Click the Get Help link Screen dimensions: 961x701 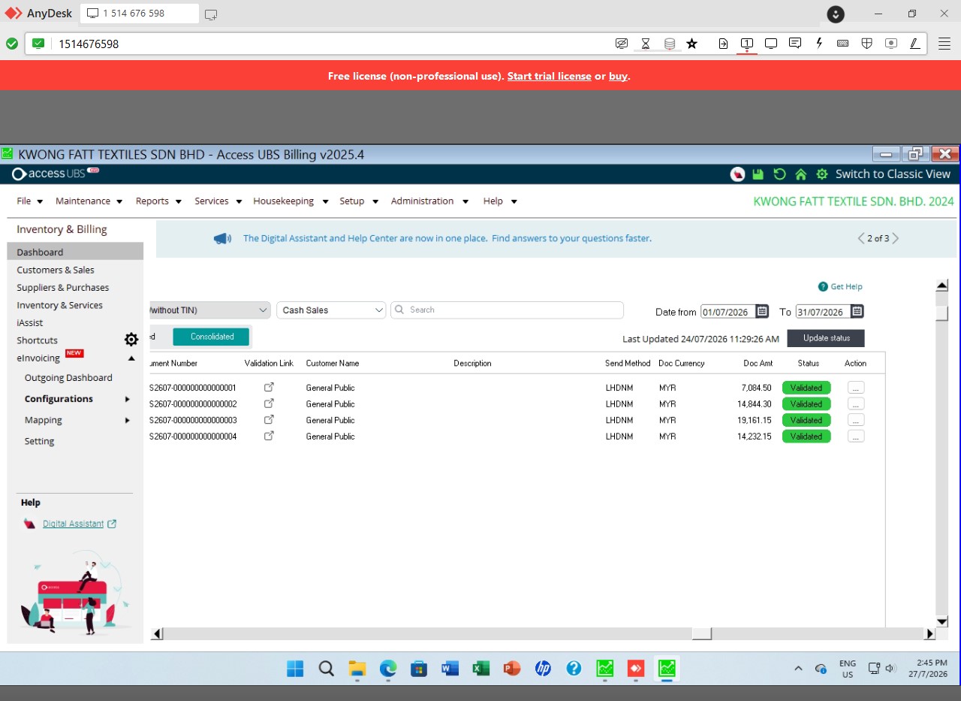[x=840, y=286]
